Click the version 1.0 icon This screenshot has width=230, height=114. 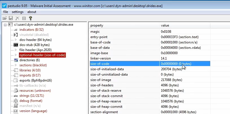(16, 111)
